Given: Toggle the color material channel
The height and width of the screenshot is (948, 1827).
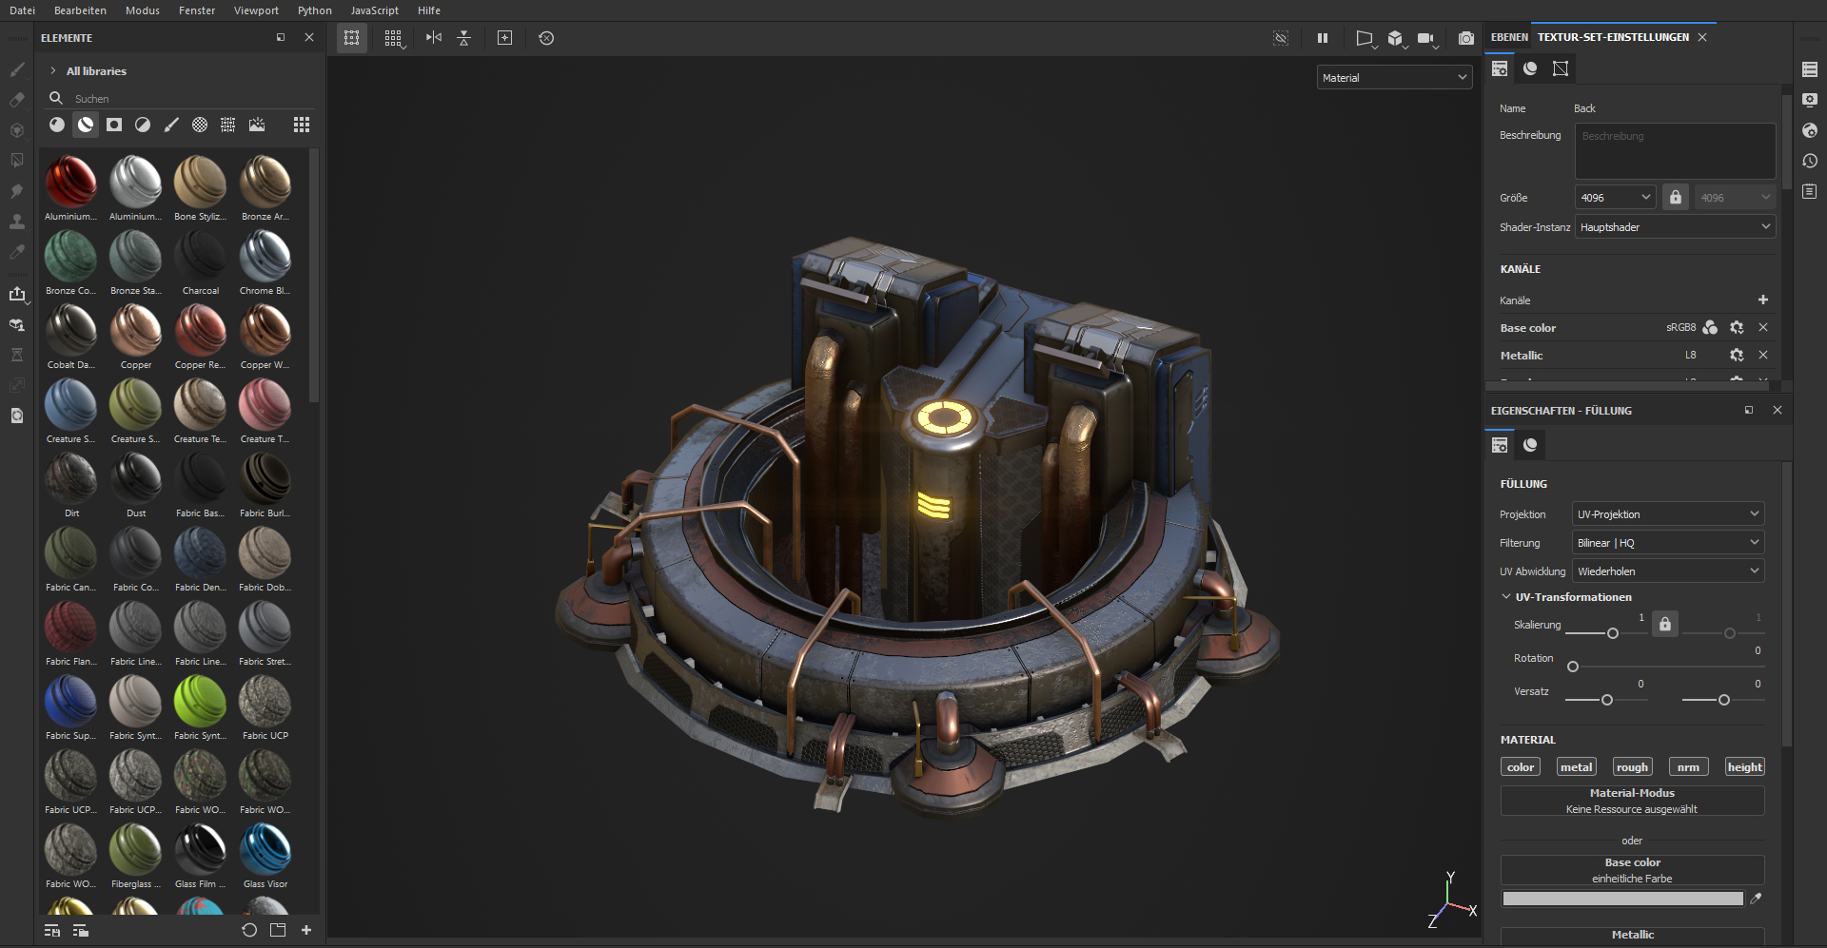Looking at the screenshot, I should coord(1520,767).
